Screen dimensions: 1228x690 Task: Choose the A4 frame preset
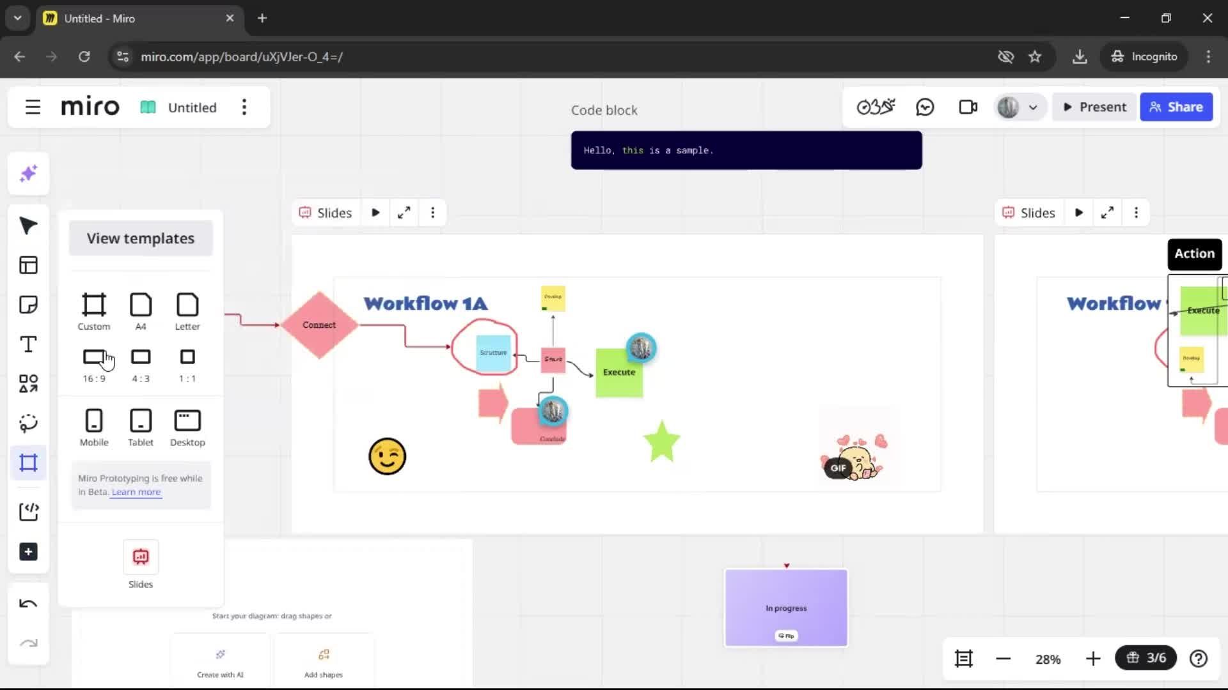click(141, 312)
